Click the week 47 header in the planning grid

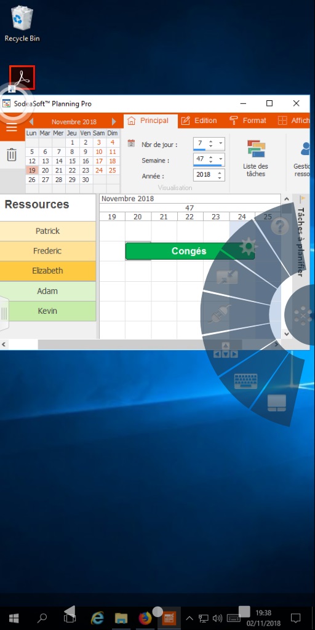(189, 208)
